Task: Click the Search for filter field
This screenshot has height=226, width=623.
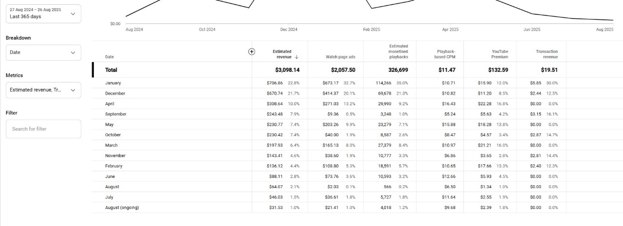Action: 43,129
